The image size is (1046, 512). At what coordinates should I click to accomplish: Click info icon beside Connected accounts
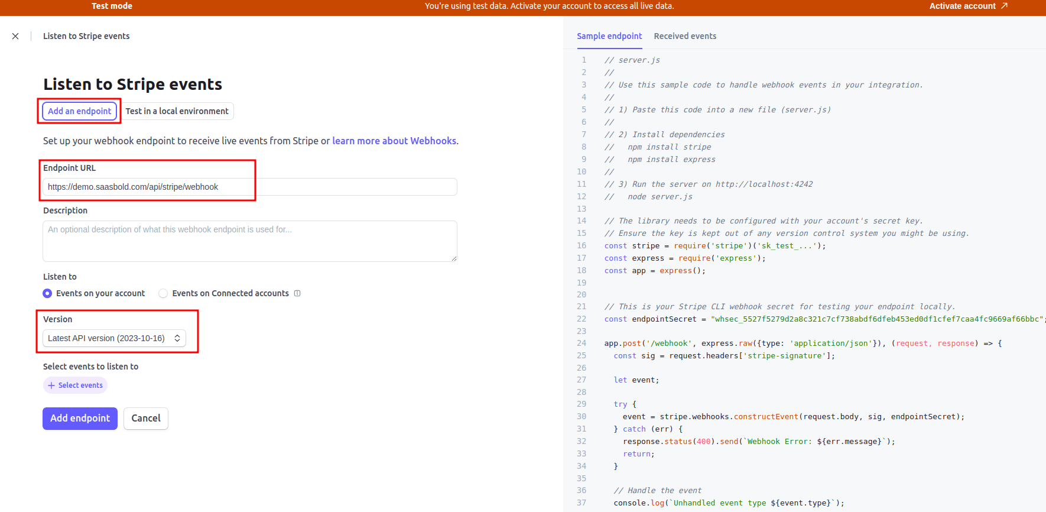coord(297,293)
